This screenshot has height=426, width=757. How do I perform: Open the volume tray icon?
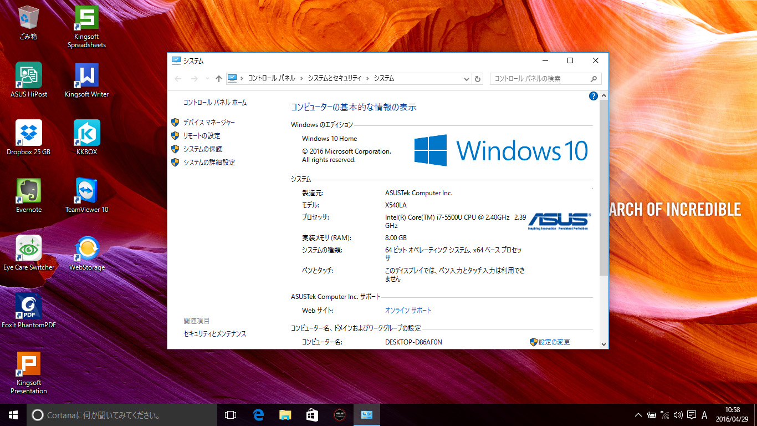[678, 415]
